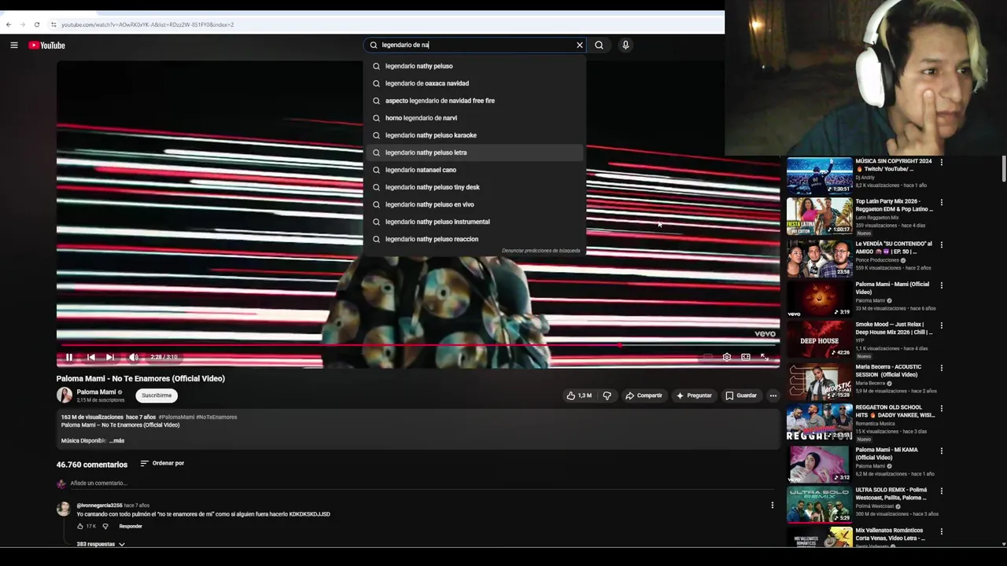Click the #PalomaMami hashtag
Viewport: 1007px width, 566px height.
[176, 417]
